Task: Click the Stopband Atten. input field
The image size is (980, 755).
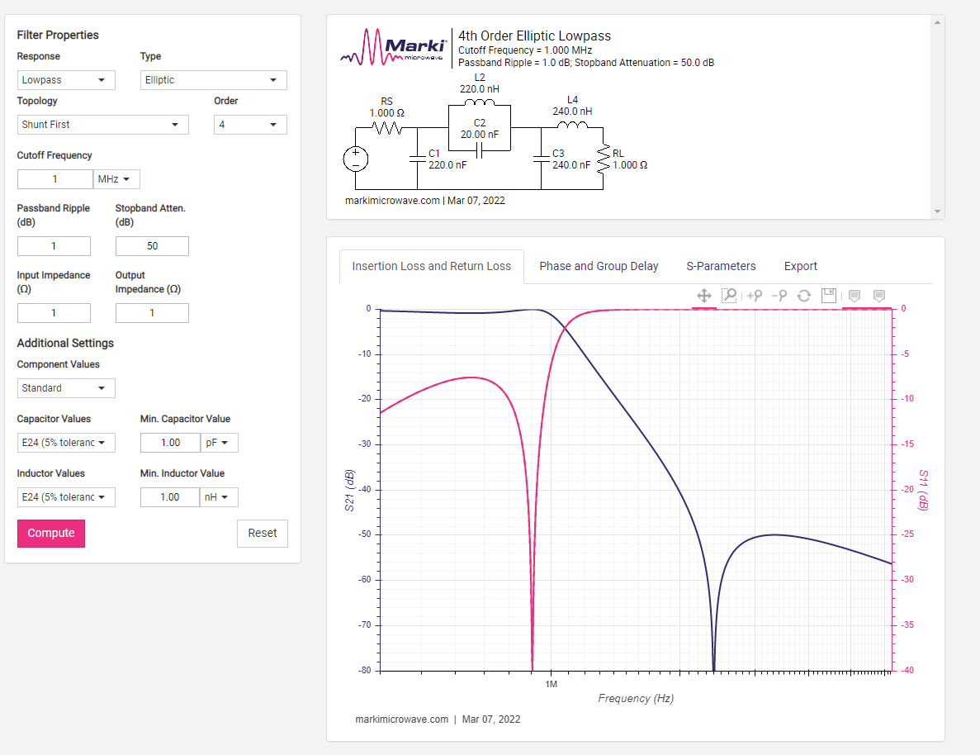Action: (x=152, y=246)
